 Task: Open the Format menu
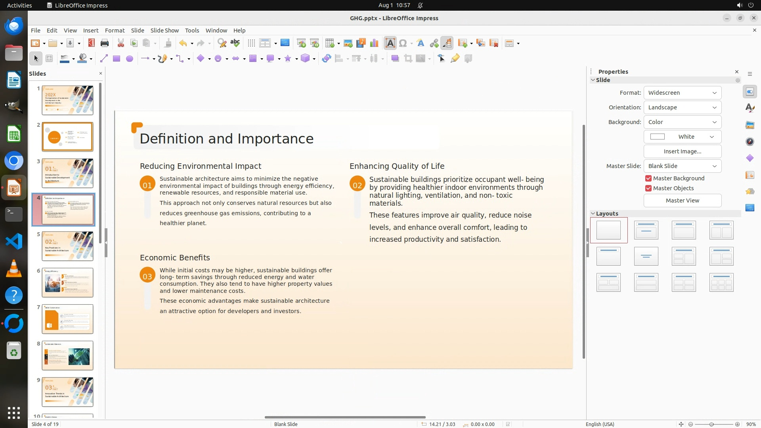[x=115, y=31]
